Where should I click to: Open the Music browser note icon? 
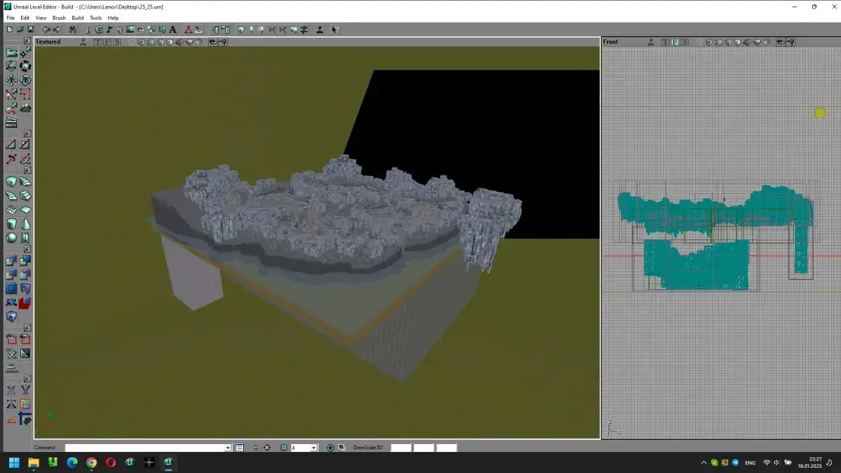[x=109, y=30]
